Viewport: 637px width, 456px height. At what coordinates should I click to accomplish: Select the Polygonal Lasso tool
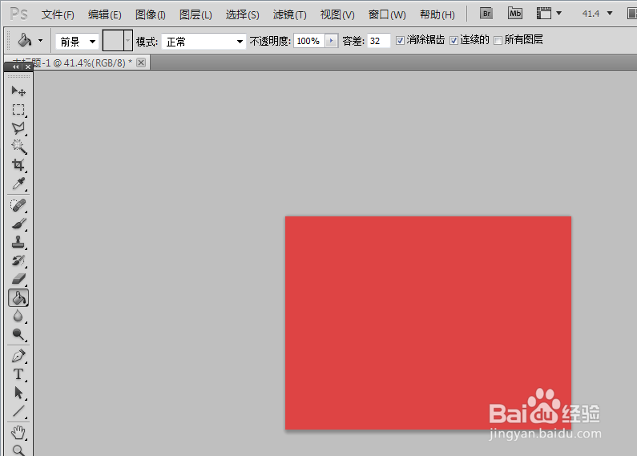pos(18,128)
